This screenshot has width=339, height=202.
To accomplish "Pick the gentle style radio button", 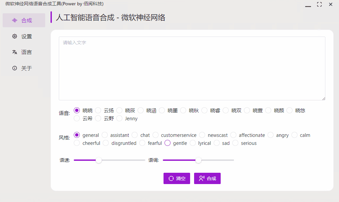I will pyautogui.click(x=168, y=143).
